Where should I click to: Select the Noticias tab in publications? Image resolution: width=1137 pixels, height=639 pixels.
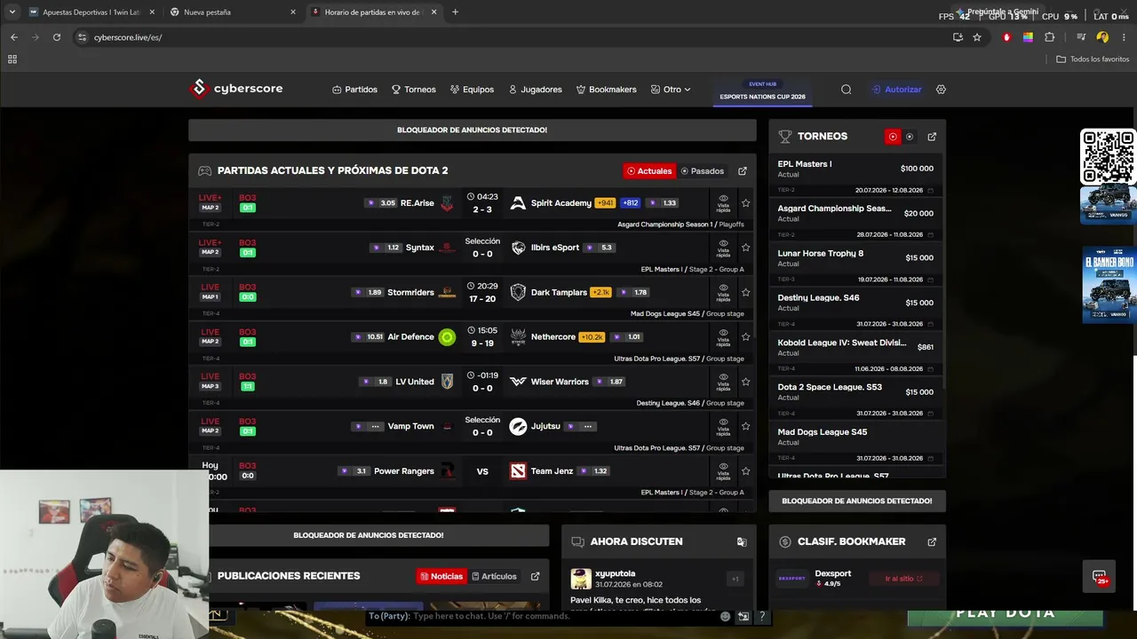(x=441, y=576)
